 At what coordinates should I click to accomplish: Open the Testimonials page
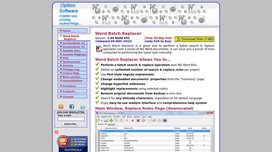72,62
